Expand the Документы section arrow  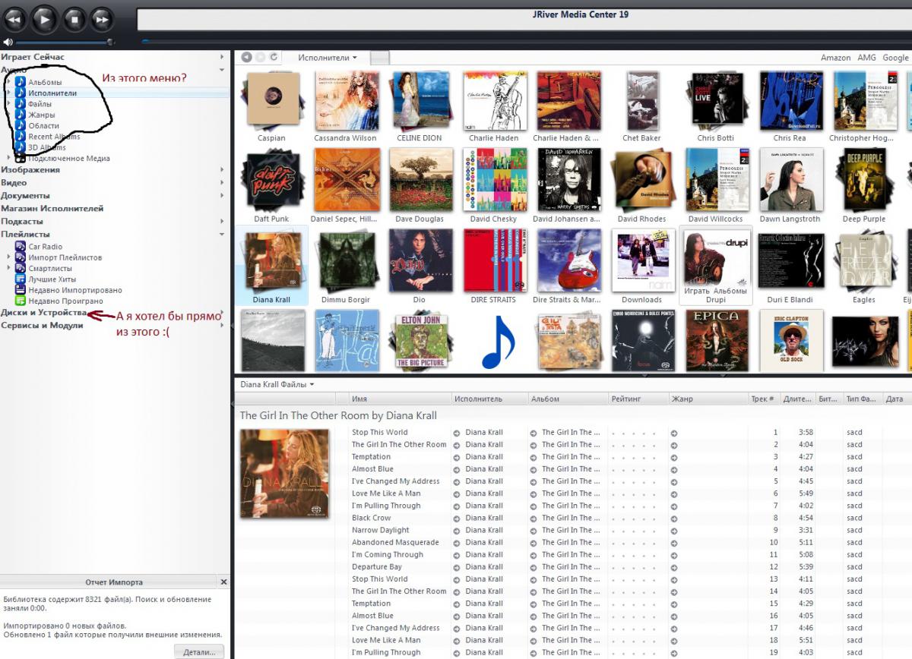point(223,196)
